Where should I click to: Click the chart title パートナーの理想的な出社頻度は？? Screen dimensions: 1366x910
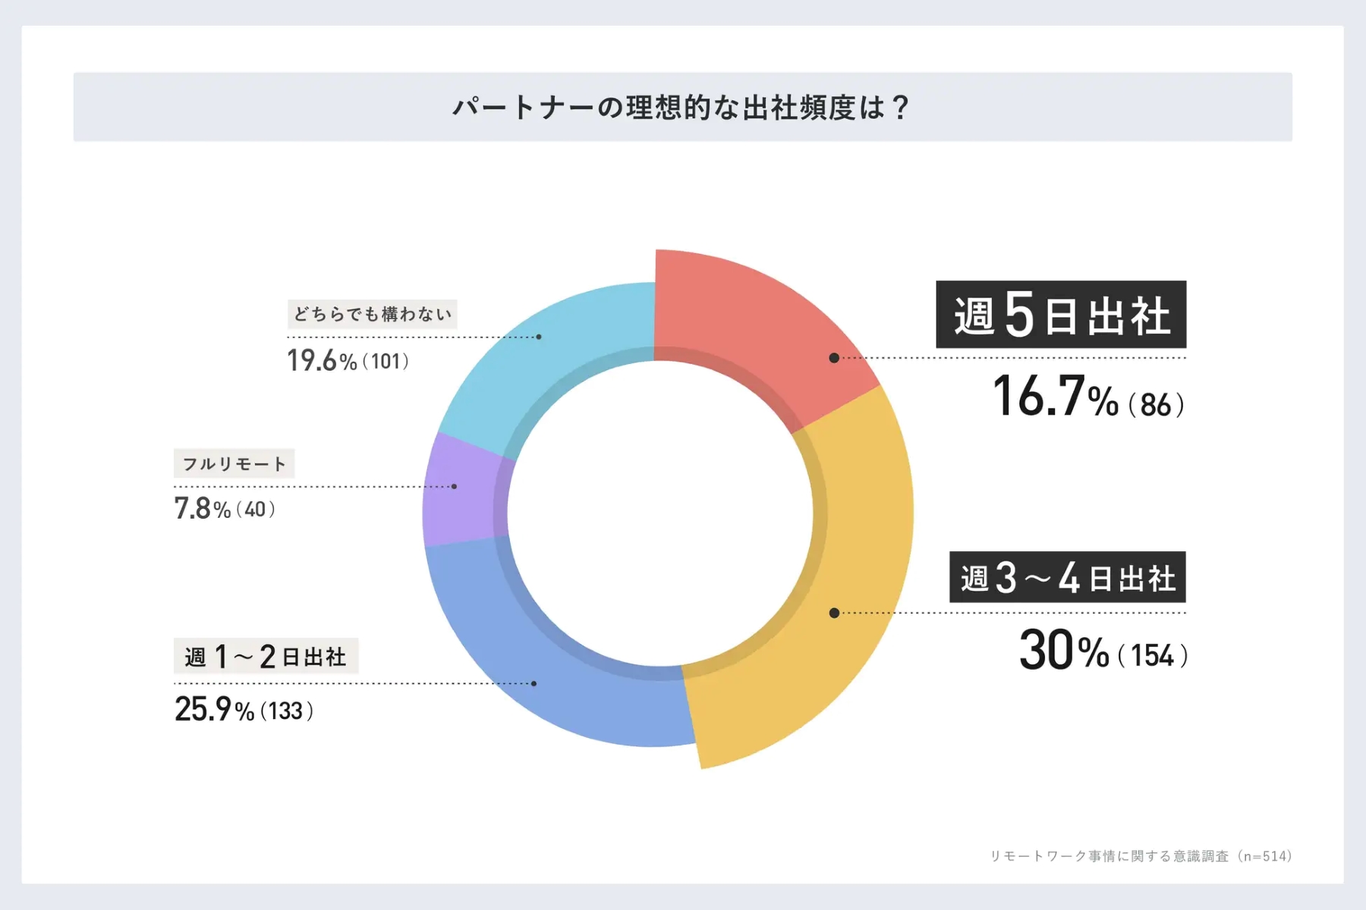681,108
